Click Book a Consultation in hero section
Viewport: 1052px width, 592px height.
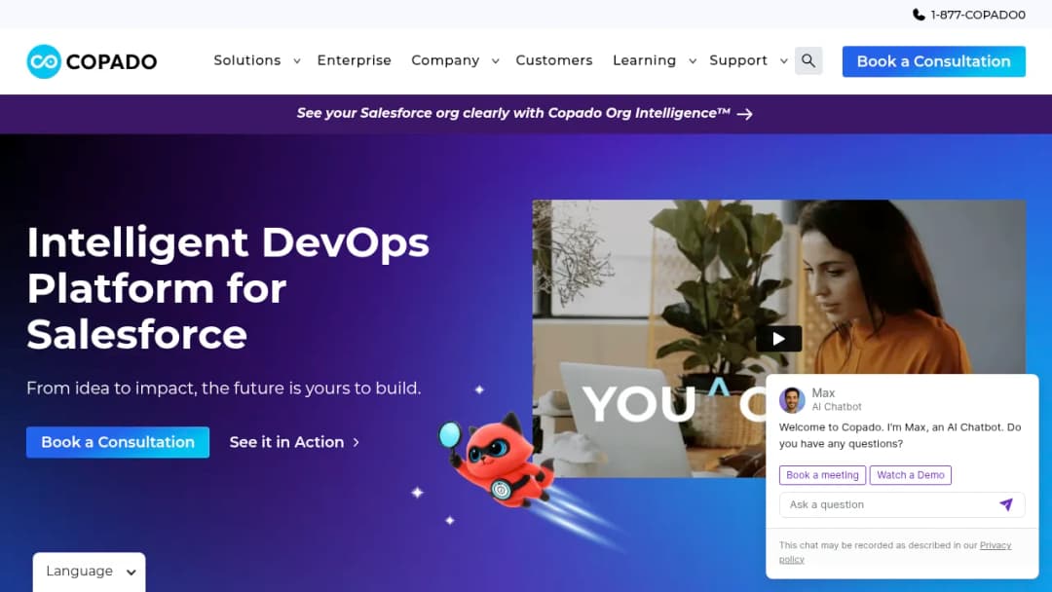pyautogui.click(x=118, y=442)
